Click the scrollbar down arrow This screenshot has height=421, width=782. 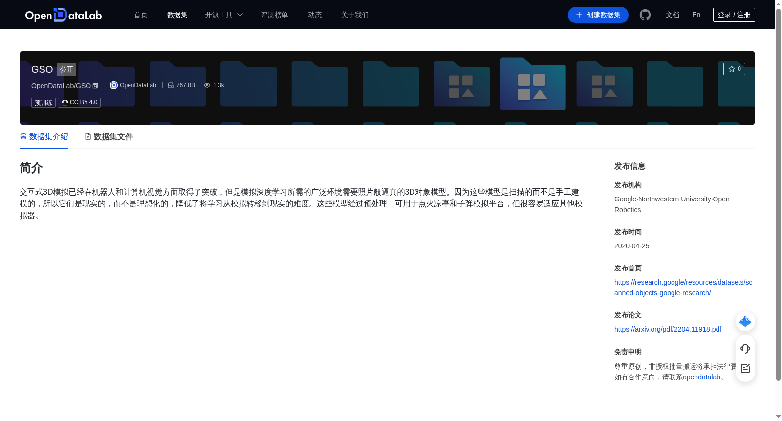[x=778, y=417]
